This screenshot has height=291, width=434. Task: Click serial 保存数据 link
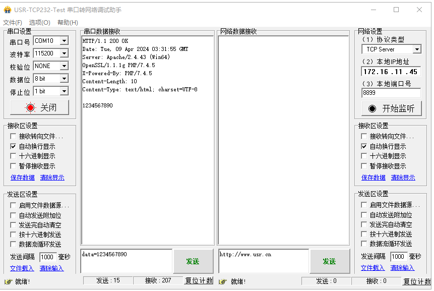22,178
